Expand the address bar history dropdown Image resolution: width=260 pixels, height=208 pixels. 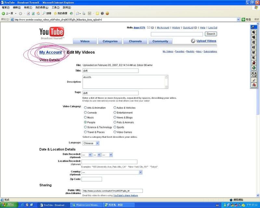coord(238,19)
